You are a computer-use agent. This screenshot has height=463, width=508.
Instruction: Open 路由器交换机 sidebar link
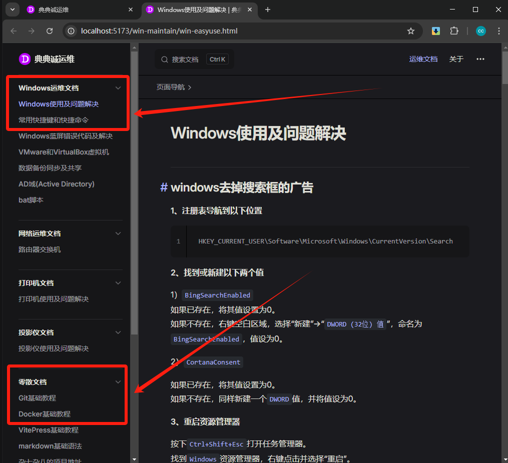point(40,249)
